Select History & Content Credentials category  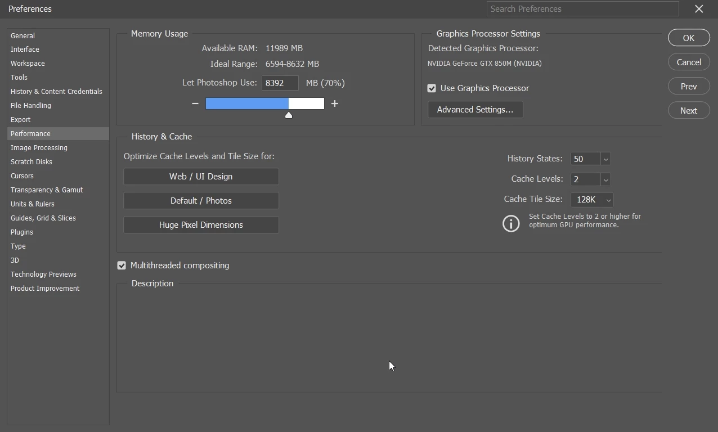[x=58, y=92]
